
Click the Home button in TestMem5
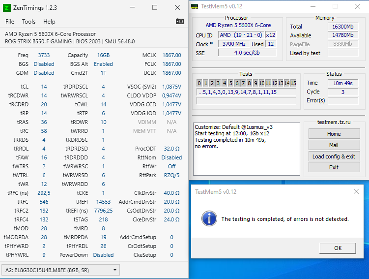pos(334,134)
